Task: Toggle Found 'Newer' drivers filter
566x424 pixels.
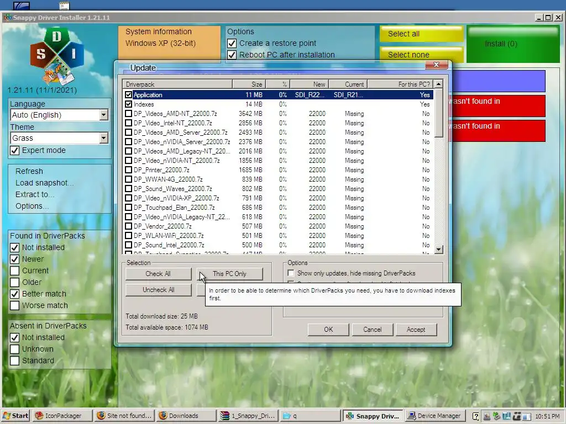Action: tap(14, 259)
